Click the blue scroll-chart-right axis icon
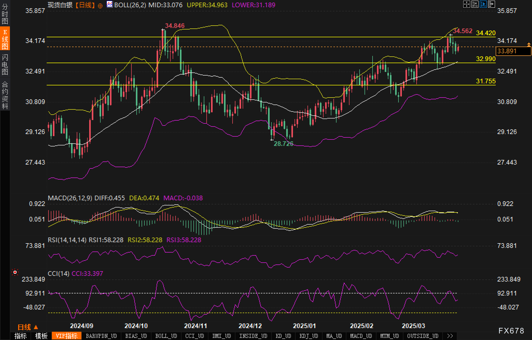This screenshot has width=532, height=340. pos(483,4)
